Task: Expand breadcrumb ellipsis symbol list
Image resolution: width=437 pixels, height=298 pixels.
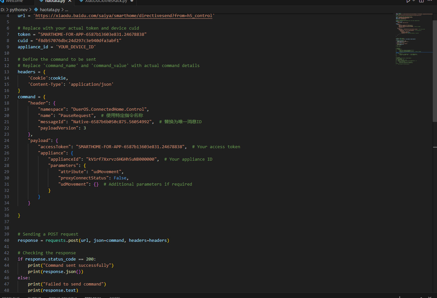Action: coord(67,10)
